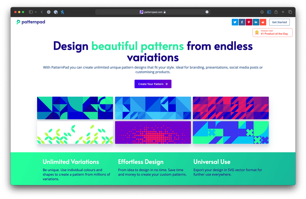Expand the sidebar options chevron
The width and height of the screenshot is (306, 199).
(x=35, y=12)
